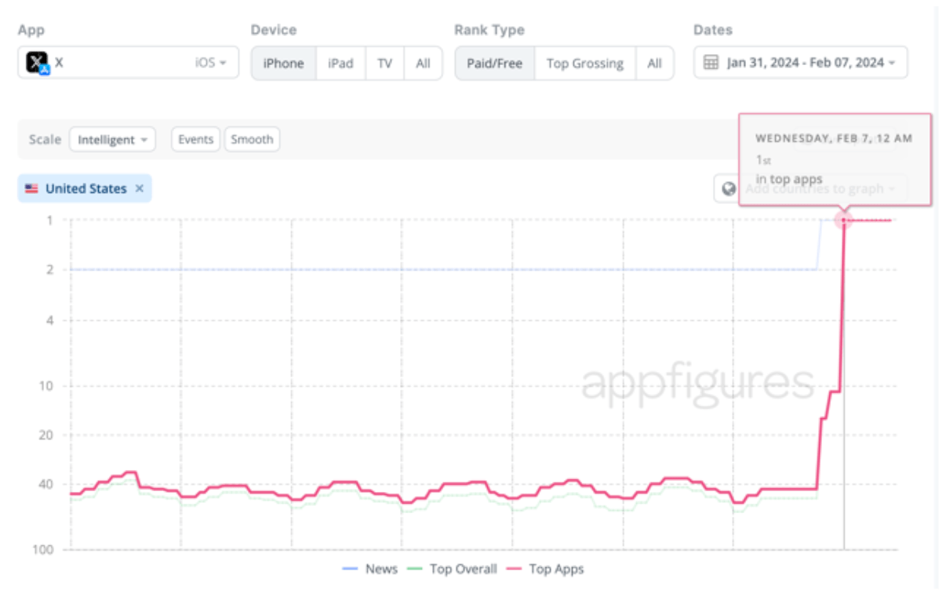Select TV device option
This screenshot has height=590, width=946.
click(x=384, y=64)
